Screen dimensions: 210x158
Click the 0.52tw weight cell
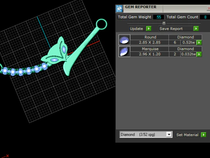(189, 43)
